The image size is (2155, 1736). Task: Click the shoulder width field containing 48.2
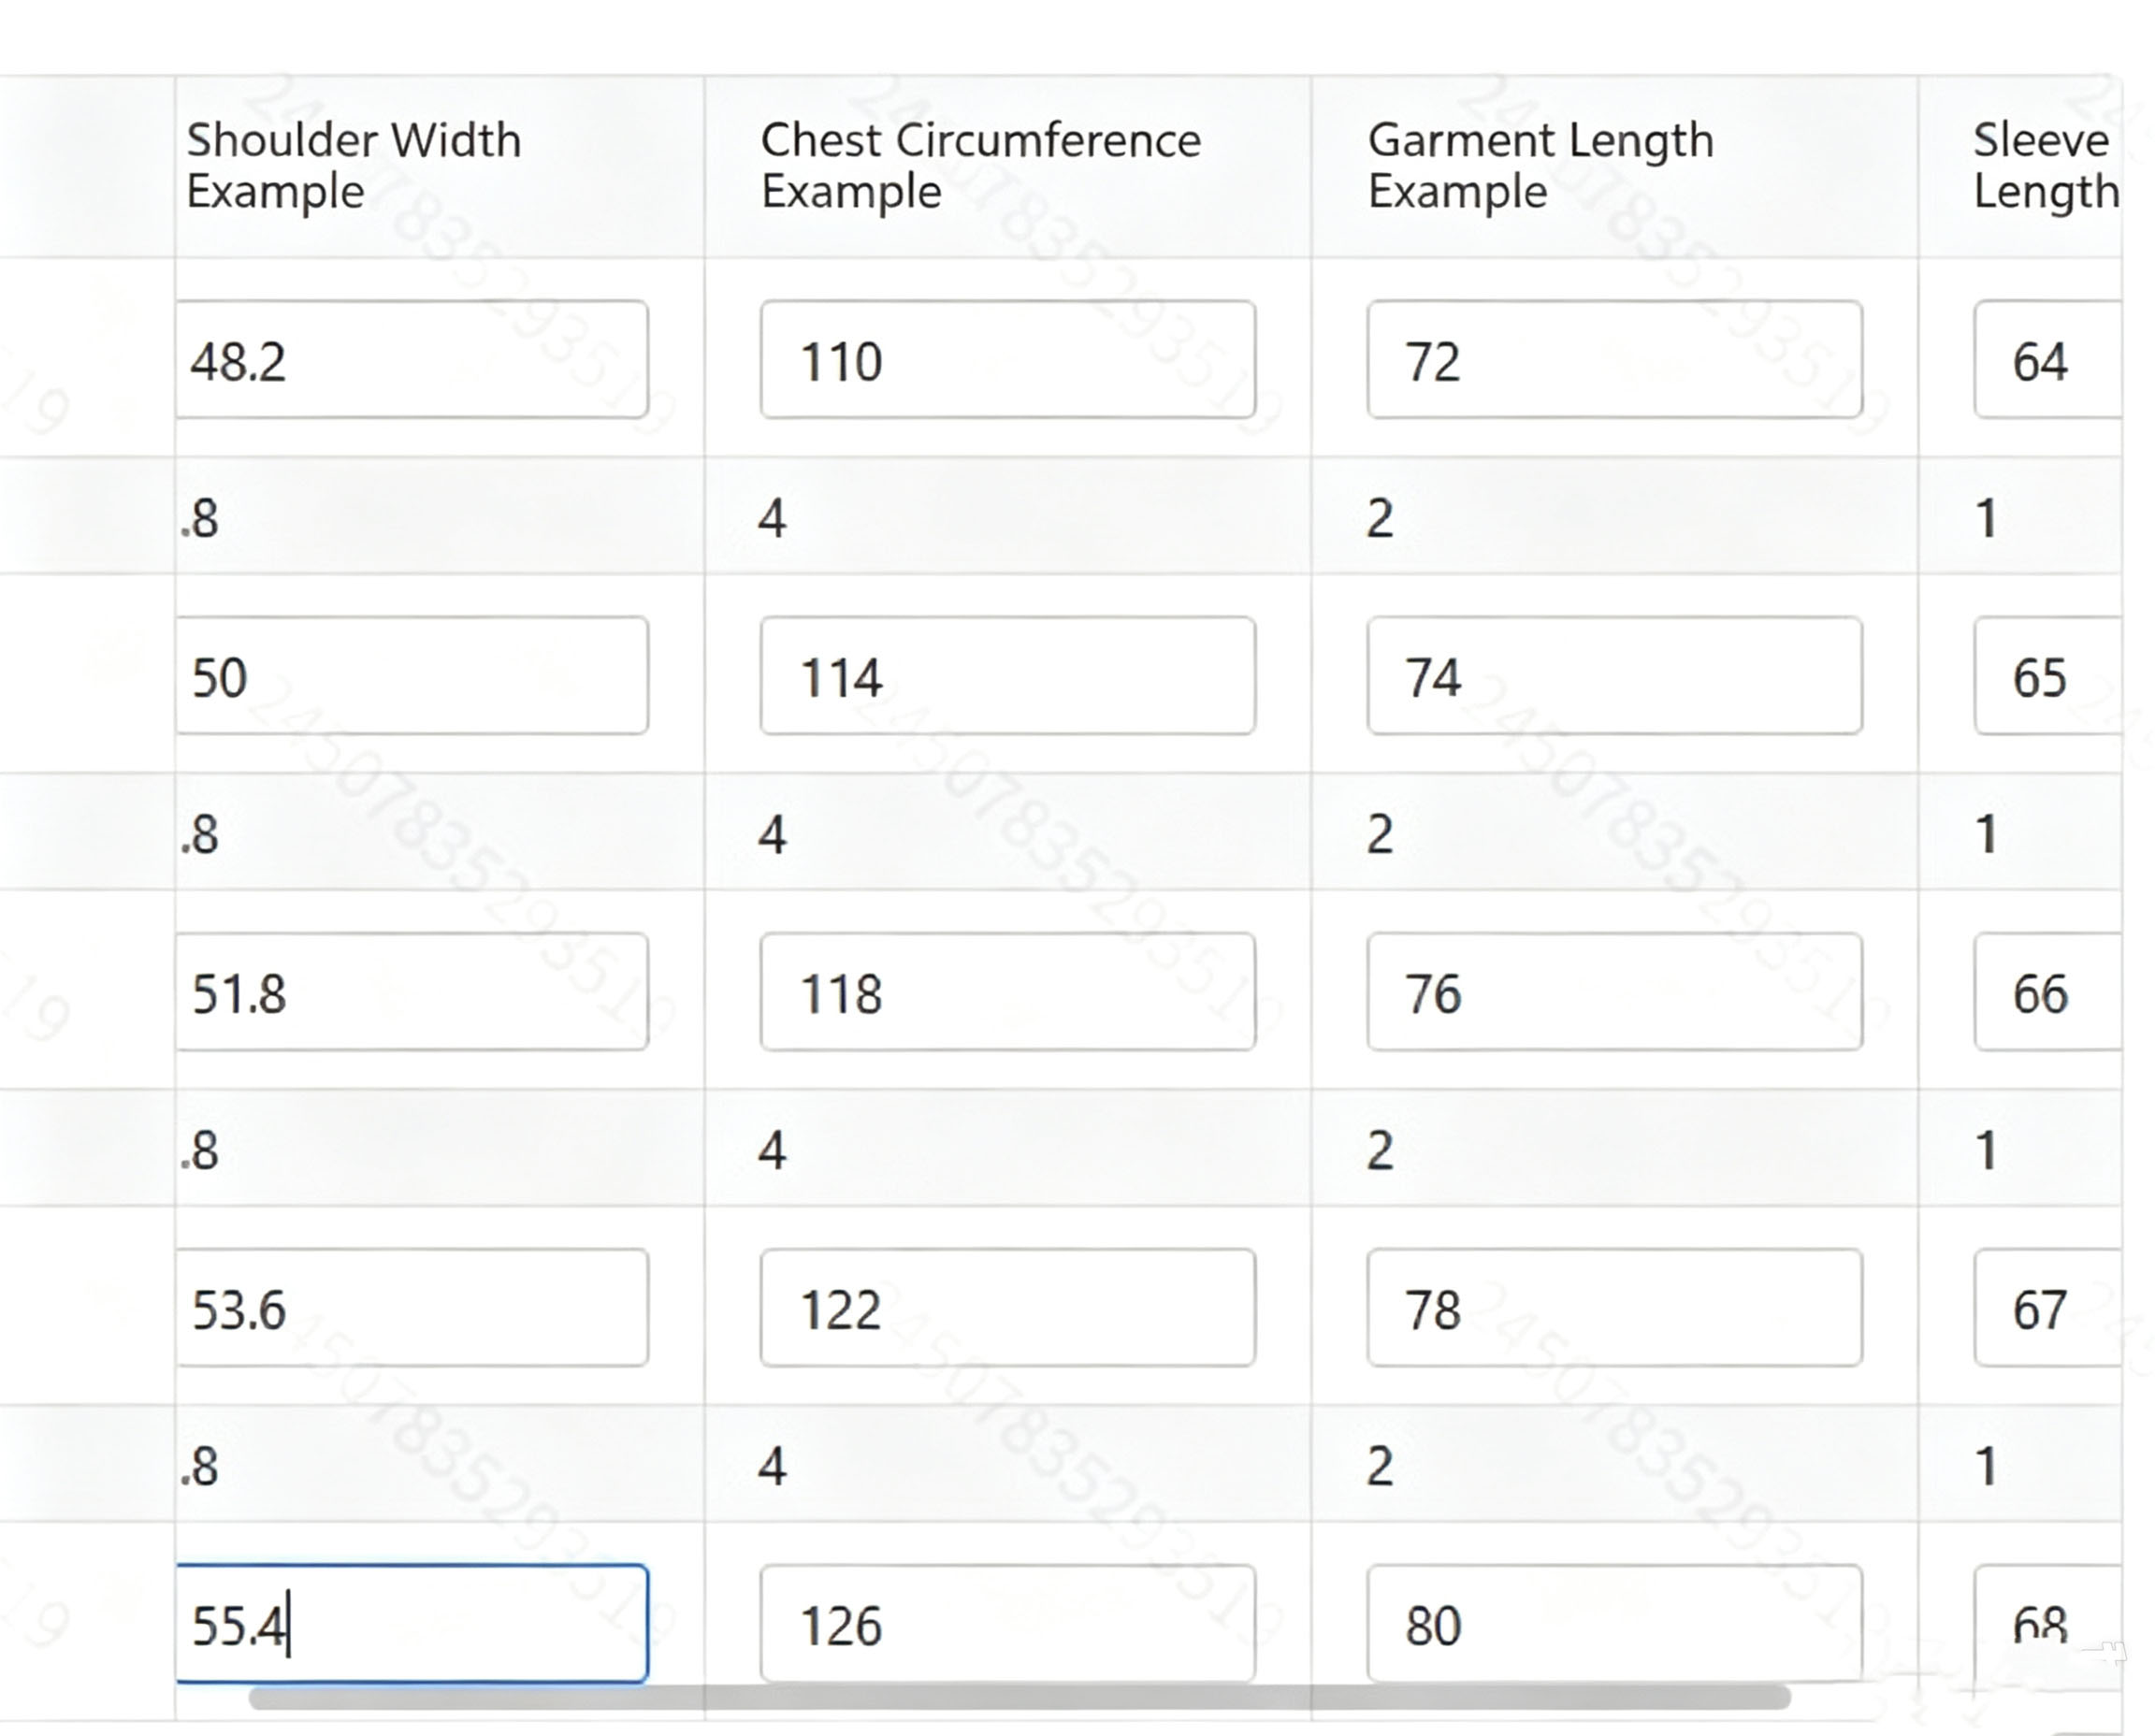pyautogui.click(x=412, y=360)
